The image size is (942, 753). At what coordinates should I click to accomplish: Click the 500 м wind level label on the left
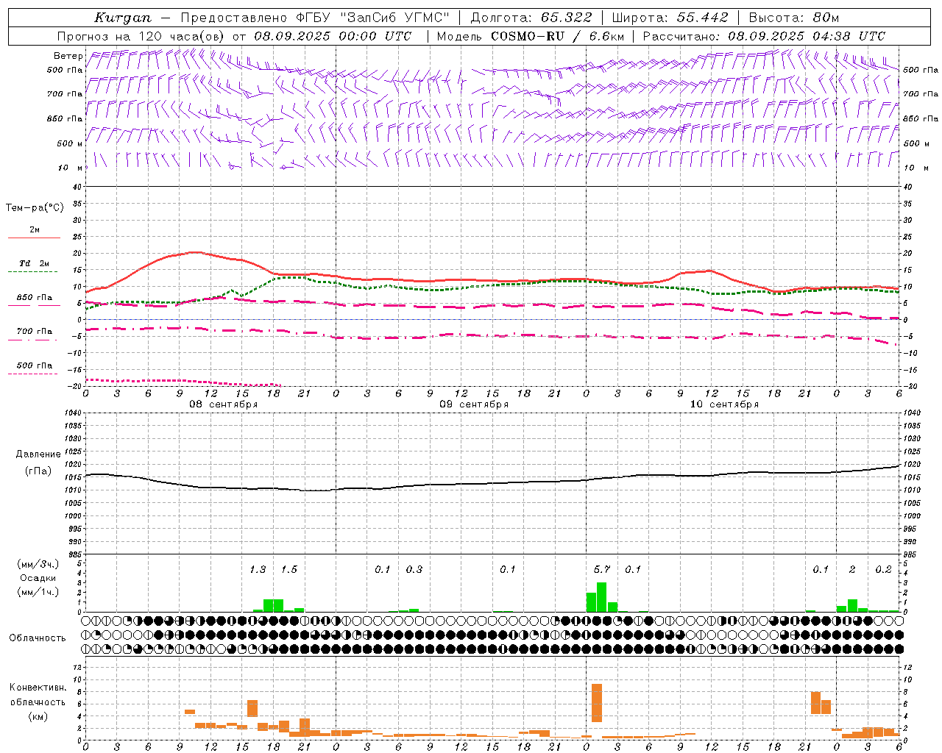71,143
